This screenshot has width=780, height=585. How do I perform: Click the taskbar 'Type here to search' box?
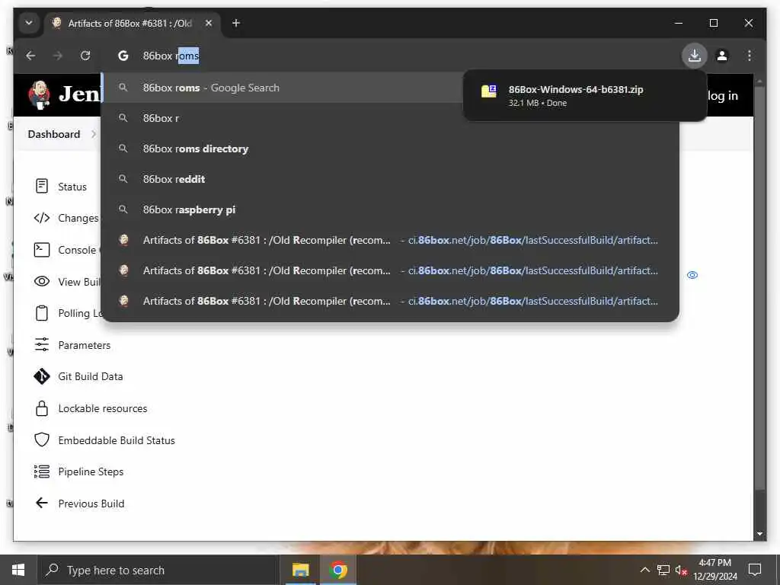click(158, 570)
